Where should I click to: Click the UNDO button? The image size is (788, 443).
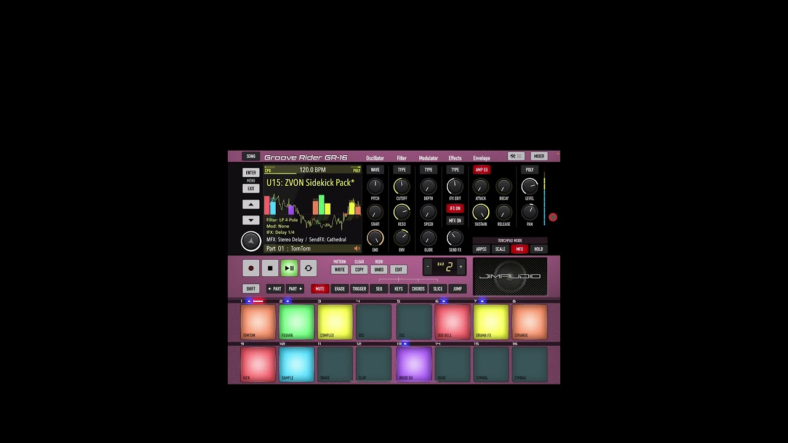tap(379, 269)
